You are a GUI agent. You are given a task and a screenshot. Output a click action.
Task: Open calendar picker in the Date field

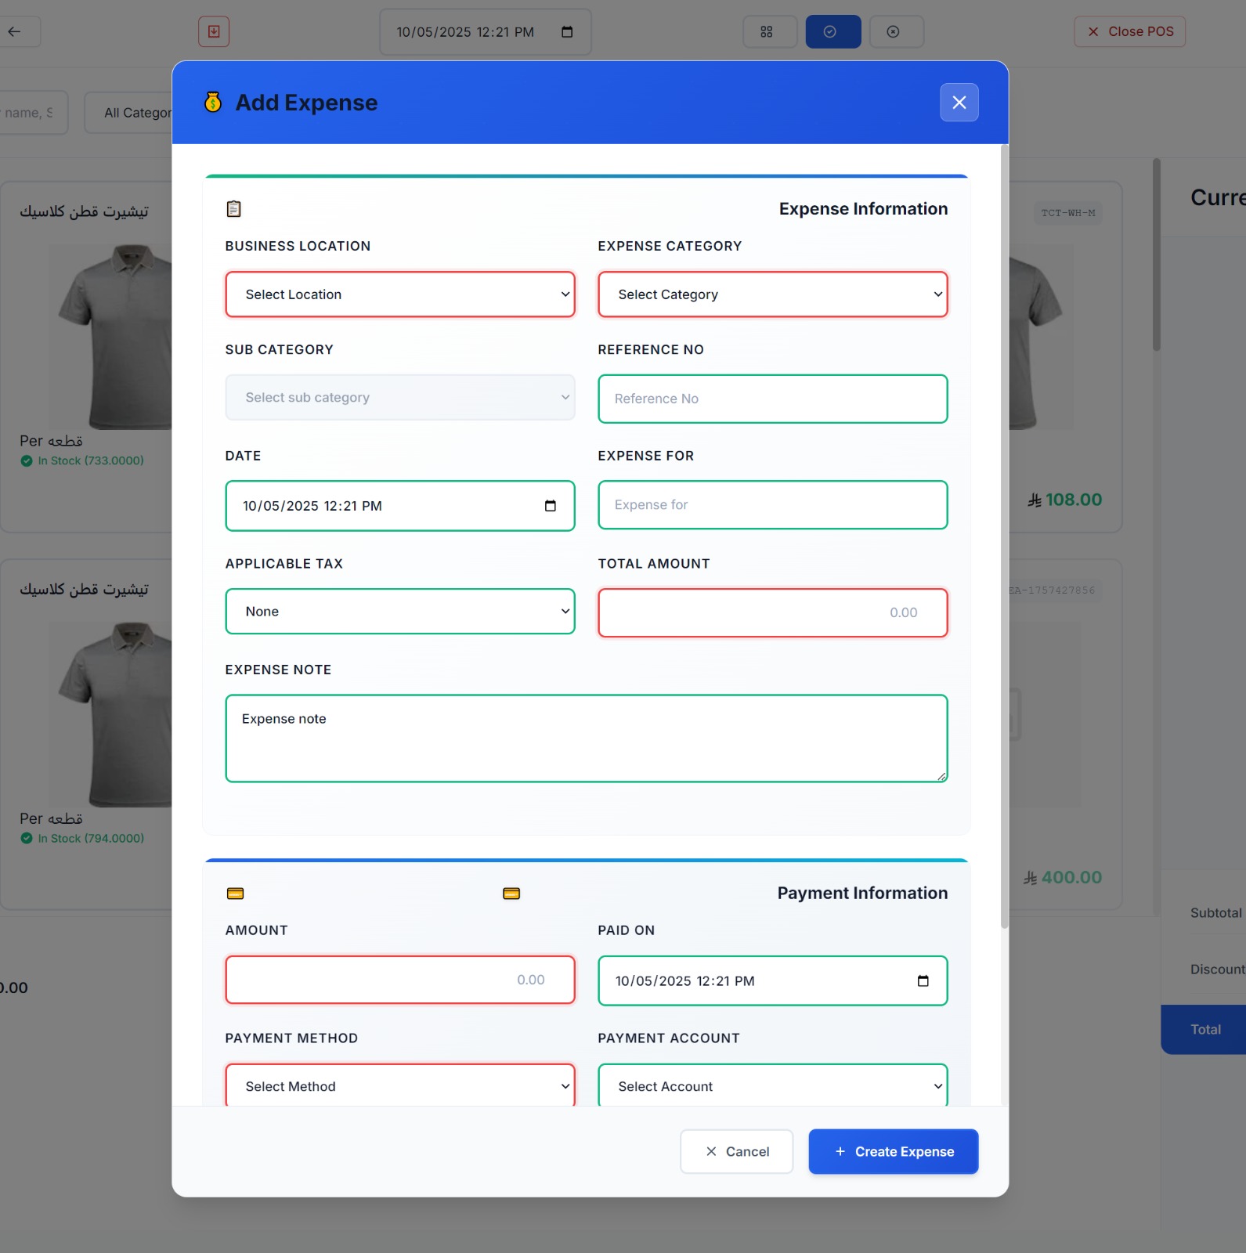point(551,506)
